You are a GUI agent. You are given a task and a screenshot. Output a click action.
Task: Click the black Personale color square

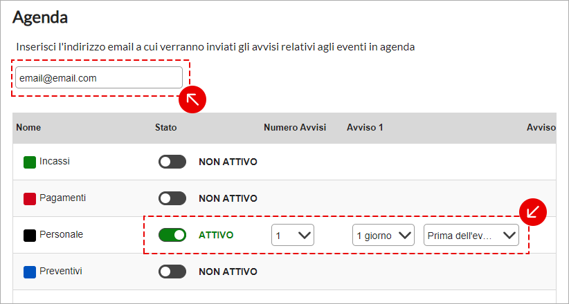(30, 236)
